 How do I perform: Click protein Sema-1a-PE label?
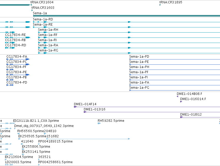(x=139, y=62)
